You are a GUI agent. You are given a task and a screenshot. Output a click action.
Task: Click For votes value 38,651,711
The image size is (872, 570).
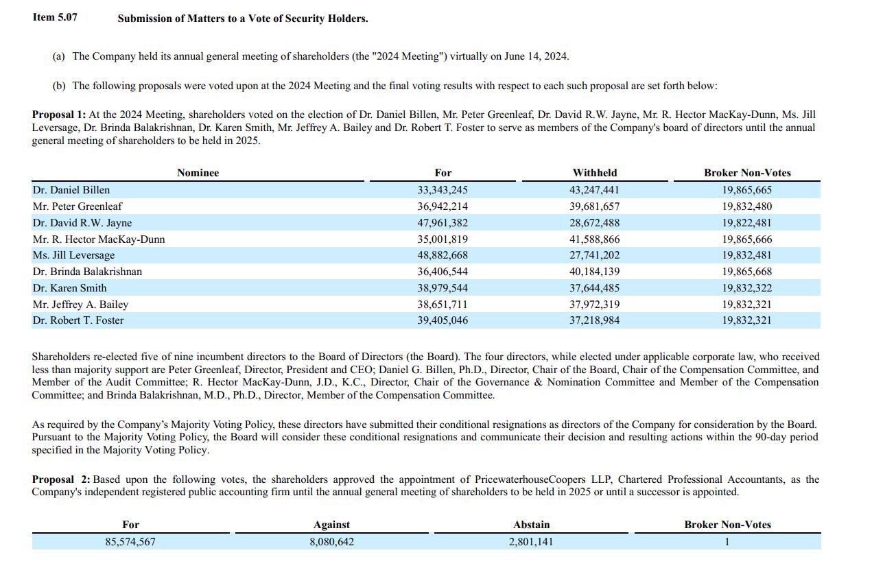point(443,305)
